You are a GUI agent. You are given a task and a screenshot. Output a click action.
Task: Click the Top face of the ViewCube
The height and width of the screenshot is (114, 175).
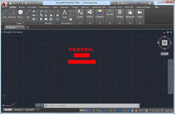coord(164,43)
